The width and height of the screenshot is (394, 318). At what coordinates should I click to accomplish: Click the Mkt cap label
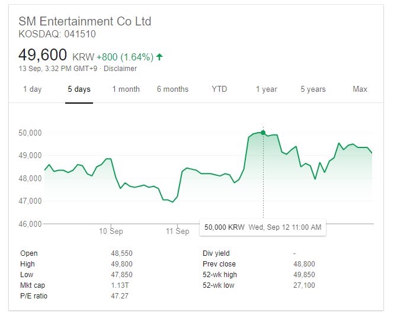click(x=33, y=285)
